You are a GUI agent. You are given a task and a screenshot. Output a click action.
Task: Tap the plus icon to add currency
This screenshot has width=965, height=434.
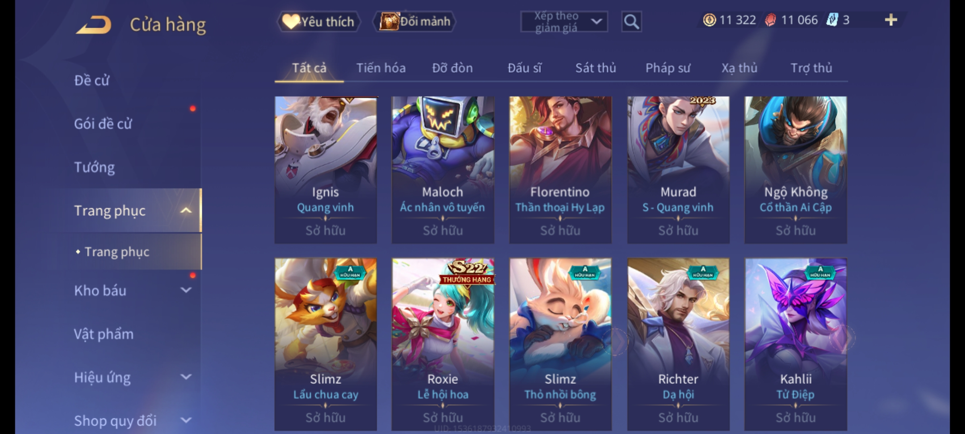pyautogui.click(x=891, y=20)
